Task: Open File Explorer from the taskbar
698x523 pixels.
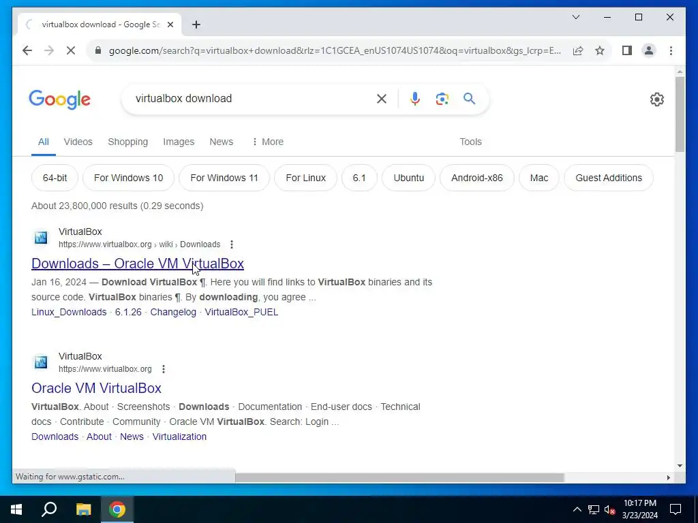Action: (83, 509)
